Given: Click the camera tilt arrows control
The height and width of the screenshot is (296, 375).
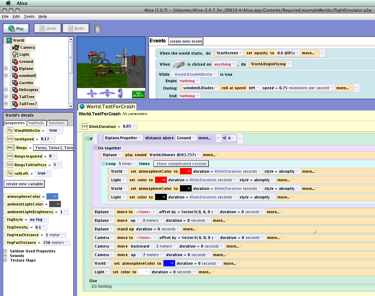Looking at the screenshot, I should pyautogui.click(x=120, y=93).
